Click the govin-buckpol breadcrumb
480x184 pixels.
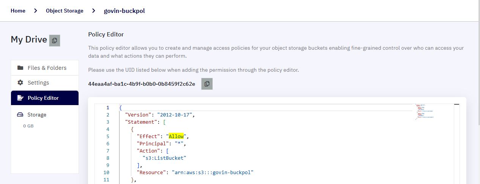(x=124, y=11)
